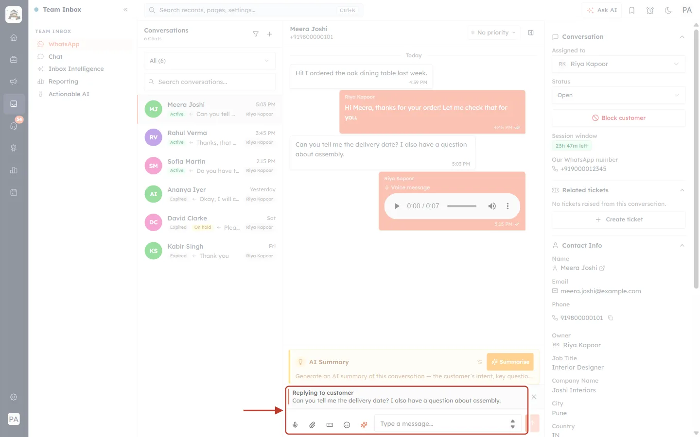Viewport: 700px width, 437px height.
Task: Start a new conversation with plus icon
Action: [269, 34]
